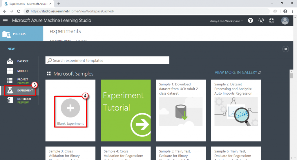Open the community users icon
Viewport: 297px width, 160px height.
click(261, 21)
